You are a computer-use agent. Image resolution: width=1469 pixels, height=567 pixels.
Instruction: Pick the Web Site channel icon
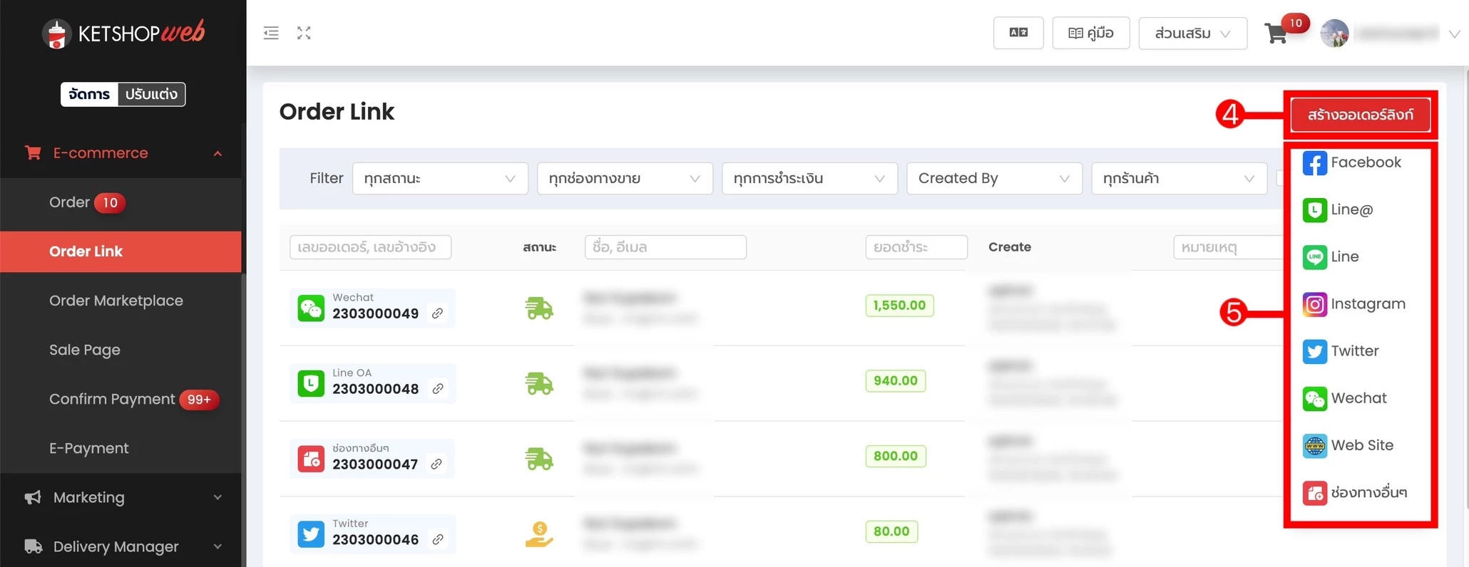point(1314,446)
